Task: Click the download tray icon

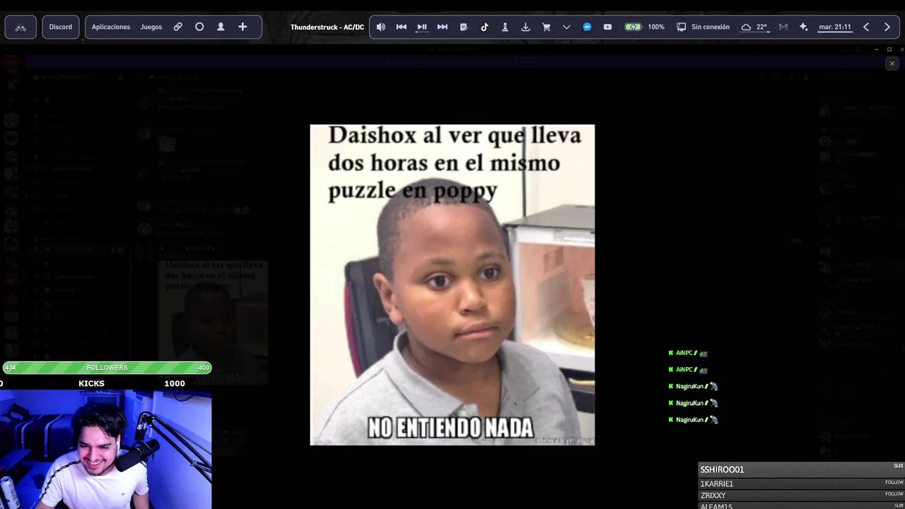Action: 525,27
